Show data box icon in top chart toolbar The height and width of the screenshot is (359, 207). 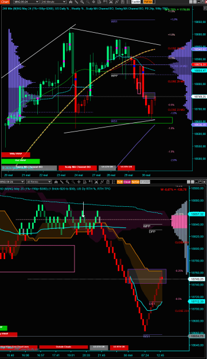tap(99, 2)
